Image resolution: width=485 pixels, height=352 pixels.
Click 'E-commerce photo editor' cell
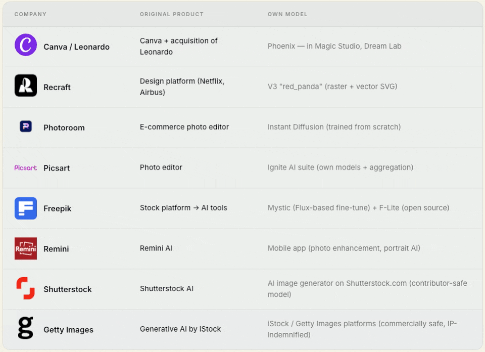[x=184, y=127]
